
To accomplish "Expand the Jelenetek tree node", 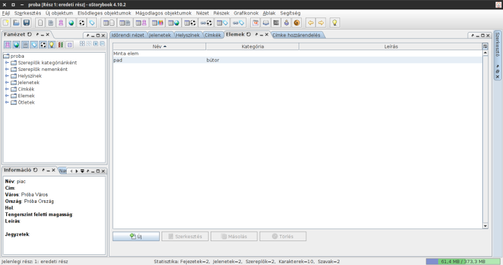I will point(7,82).
